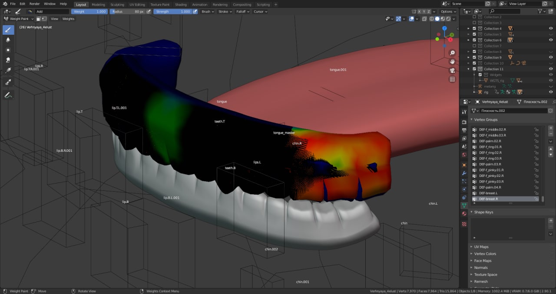556x294 pixels.
Task: Remove vertex group minus button
Action: 551,134
